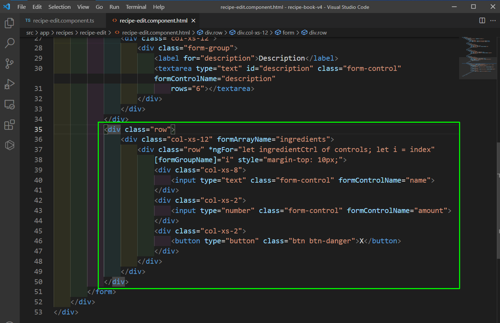Click the editor vertical scrollbar
500x323 pixels.
pyautogui.click(x=498, y=200)
